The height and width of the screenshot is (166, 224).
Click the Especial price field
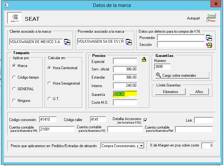[x=125, y=61]
